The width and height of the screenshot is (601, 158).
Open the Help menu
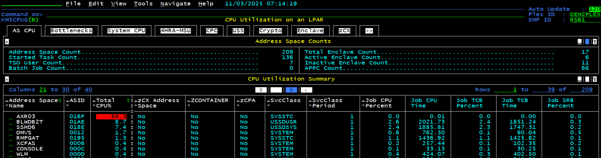(206, 4)
